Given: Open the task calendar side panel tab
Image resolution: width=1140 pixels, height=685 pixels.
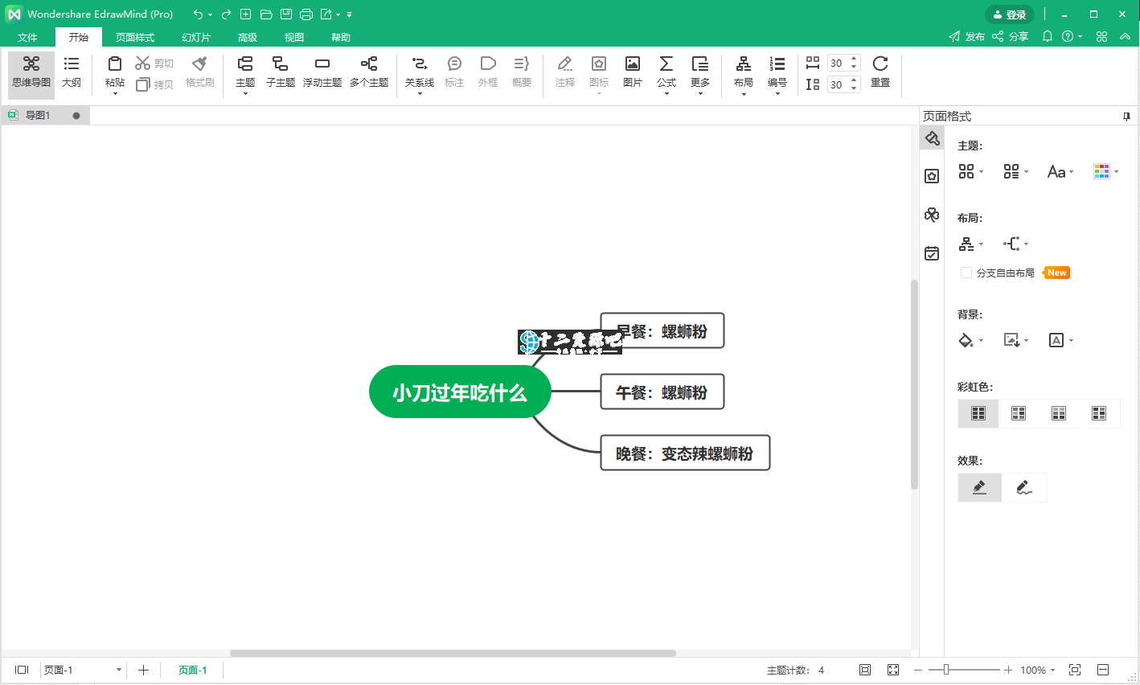Looking at the screenshot, I should [x=932, y=253].
